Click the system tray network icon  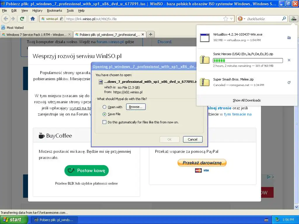pos(277,220)
